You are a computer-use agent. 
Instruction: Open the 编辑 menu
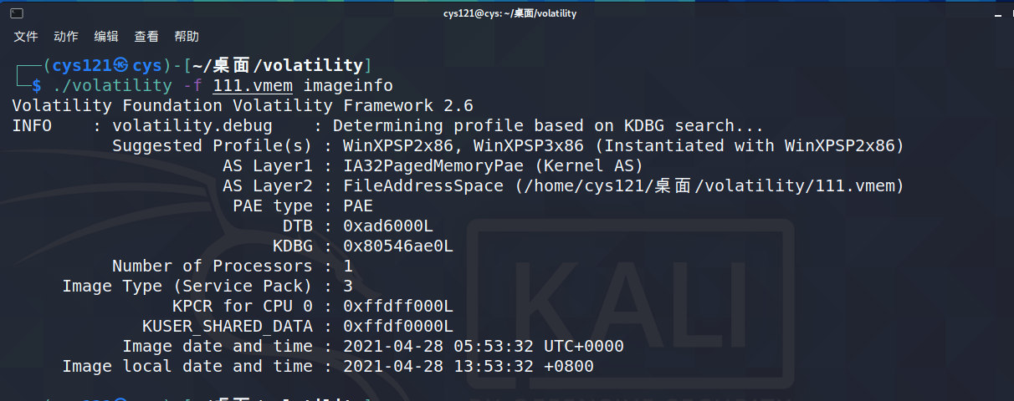click(106, 37)
